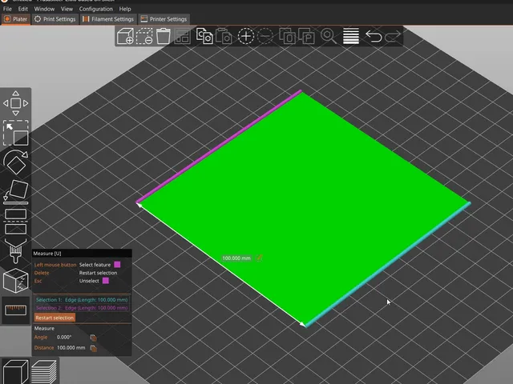Open the Help menu
Screen dimensions: 513x384
coord(125,9)
